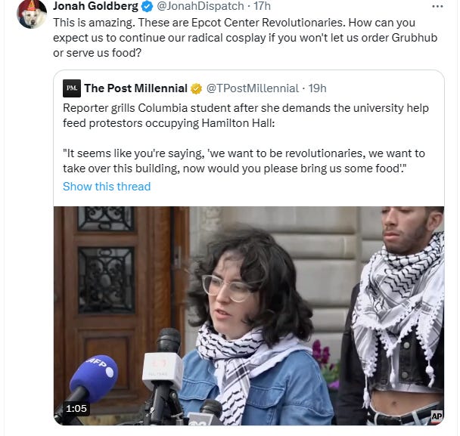
Task: Click the 1:05 video duration label
Action: [x=76, y=409]
